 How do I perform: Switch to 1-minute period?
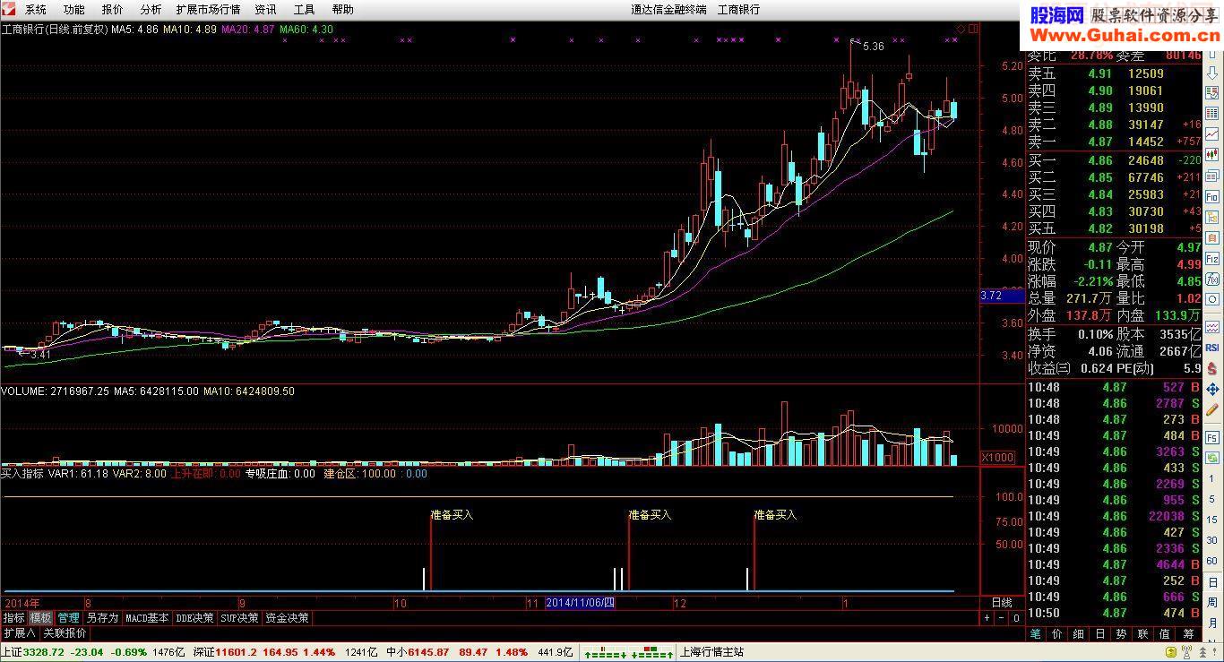click(1212, 478)
